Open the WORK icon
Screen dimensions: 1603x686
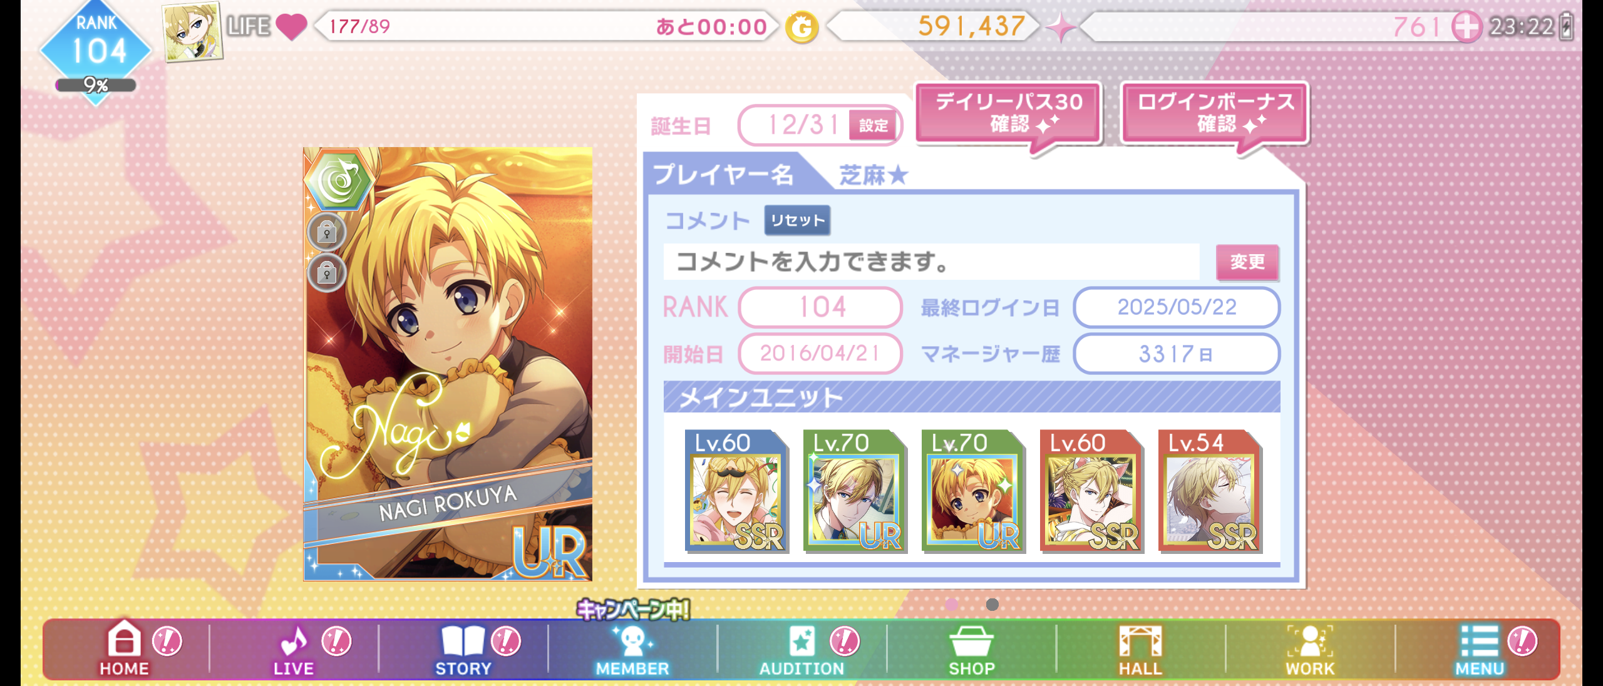pos(1310,641)
